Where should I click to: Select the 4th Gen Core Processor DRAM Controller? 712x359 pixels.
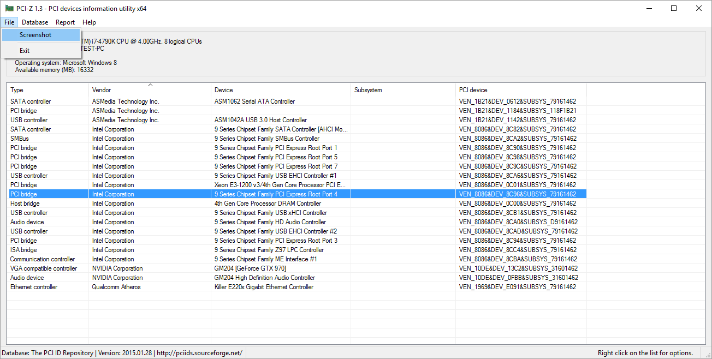pos(268,204)
